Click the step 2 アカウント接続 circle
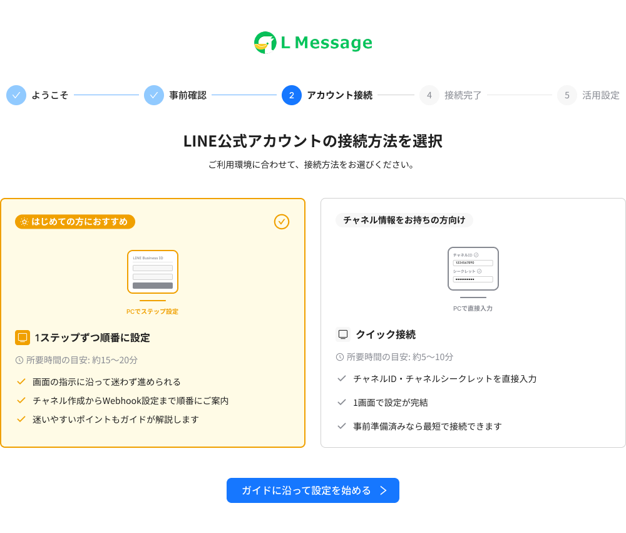This screenshot has height=533, width=626. click(x=292, y=95)
